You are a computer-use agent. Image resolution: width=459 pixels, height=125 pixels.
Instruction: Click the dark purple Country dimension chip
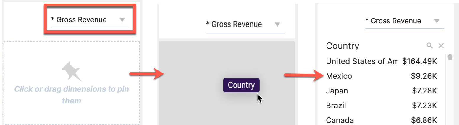[x=241, y=85]
